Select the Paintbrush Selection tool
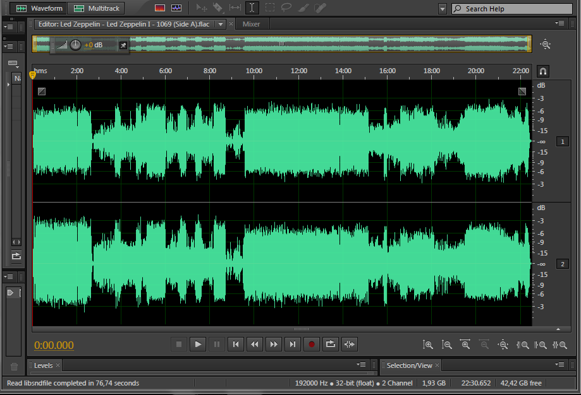The image size is (581, 395). click(x=303, y=8)
